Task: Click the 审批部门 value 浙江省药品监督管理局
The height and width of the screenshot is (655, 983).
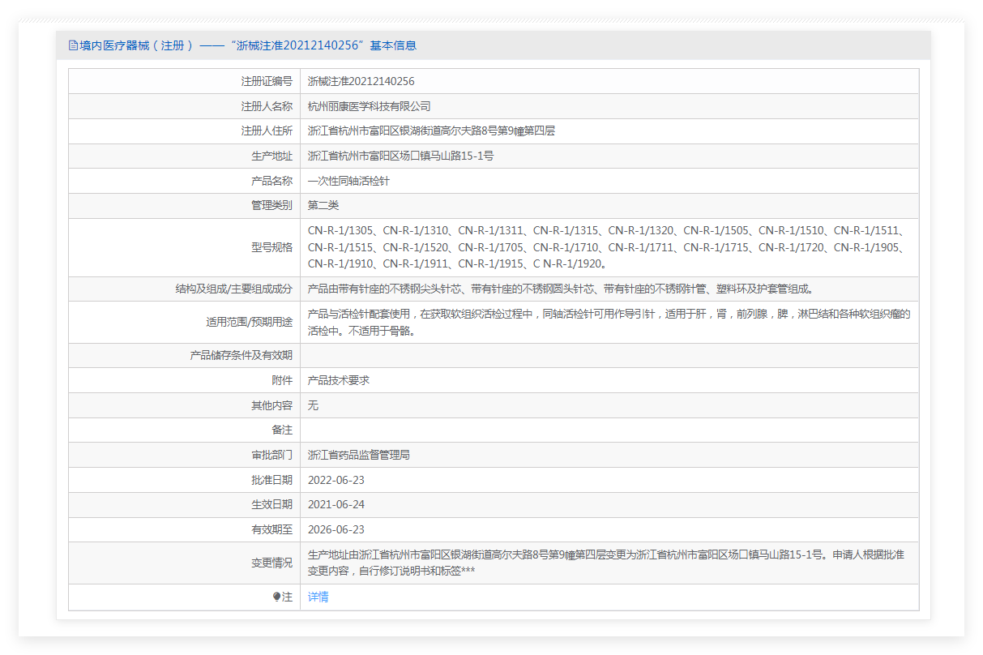Action: [359, 455]
